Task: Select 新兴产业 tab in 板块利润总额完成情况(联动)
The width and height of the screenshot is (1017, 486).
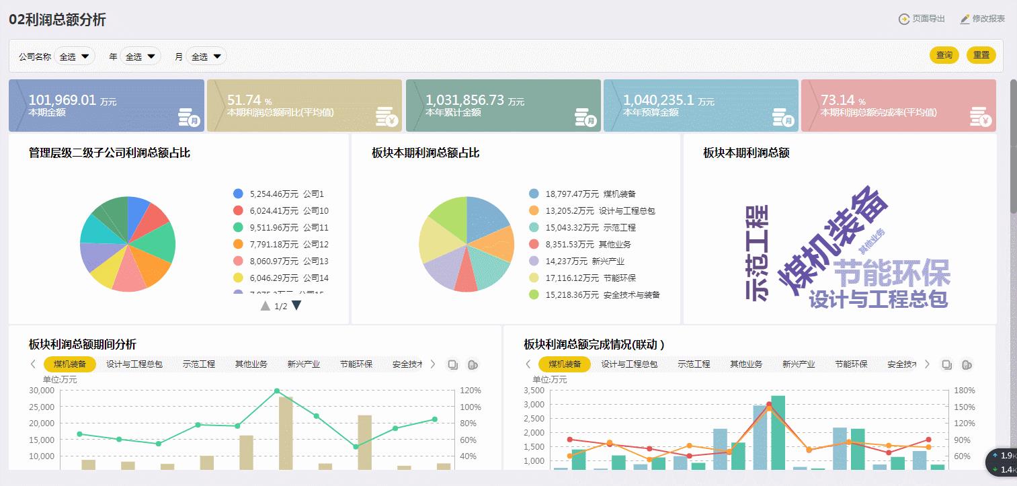Action: tap(799, 364)
